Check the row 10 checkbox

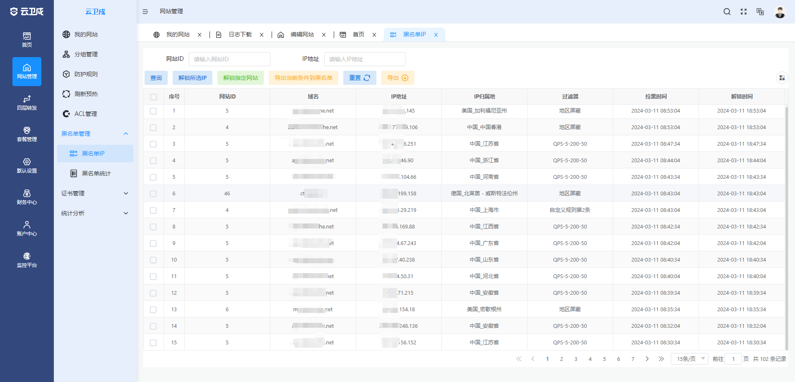pyautogui.click(x=153, y=260)
